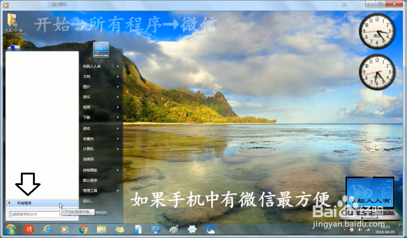Click the document file icon on taskbar
Screen dimensions: 407x238
coord(138,230)
